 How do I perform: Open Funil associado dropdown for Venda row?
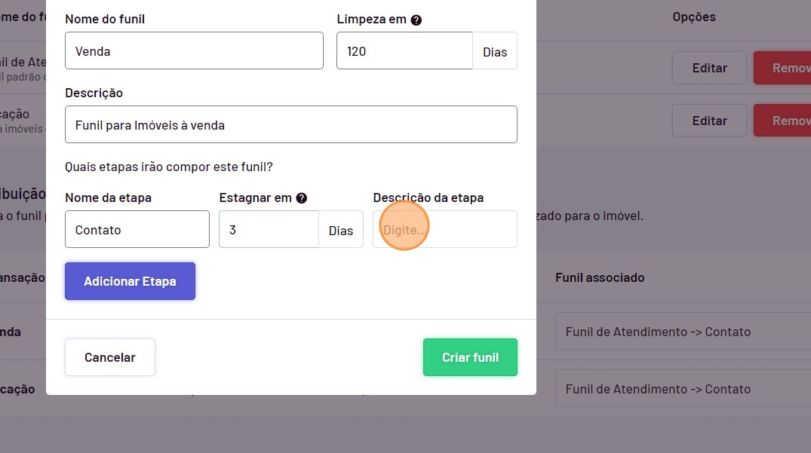683,332
